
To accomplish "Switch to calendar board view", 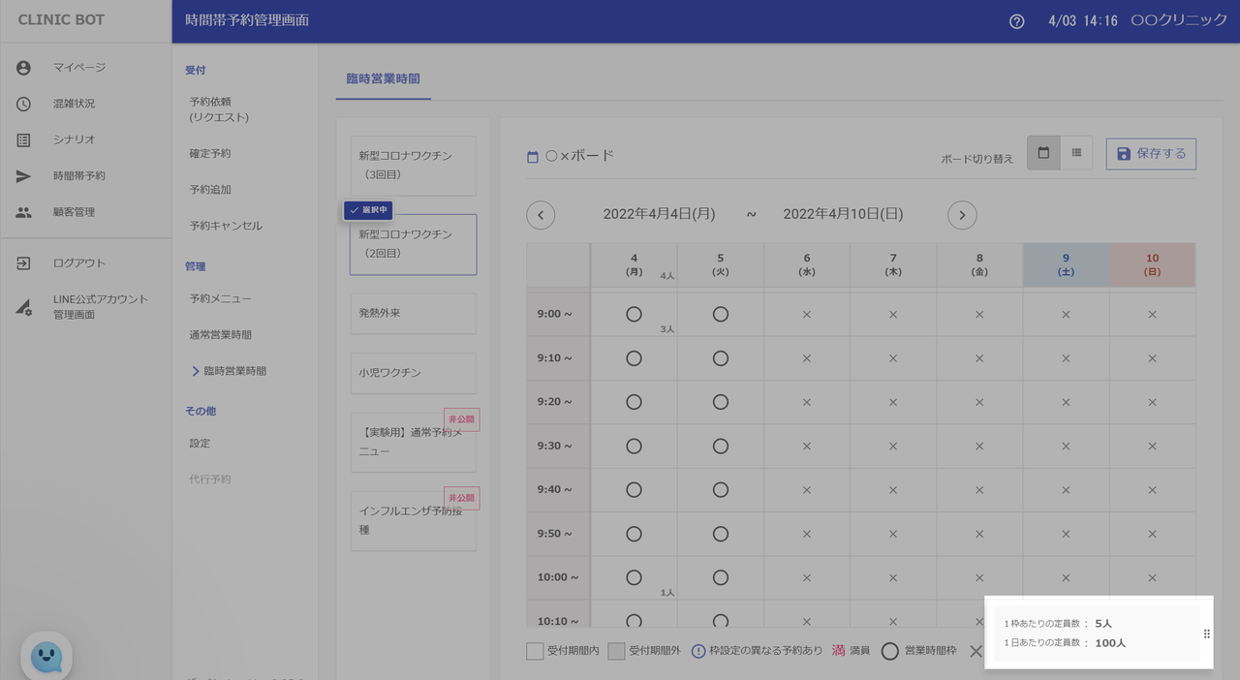I will pyautogui.click(x=1043, y=153).
